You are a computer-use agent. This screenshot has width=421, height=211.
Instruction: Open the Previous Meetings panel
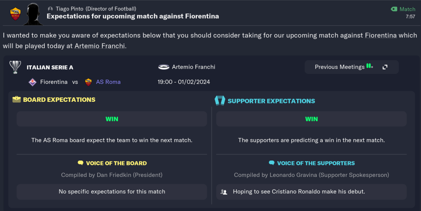(340, 67)
